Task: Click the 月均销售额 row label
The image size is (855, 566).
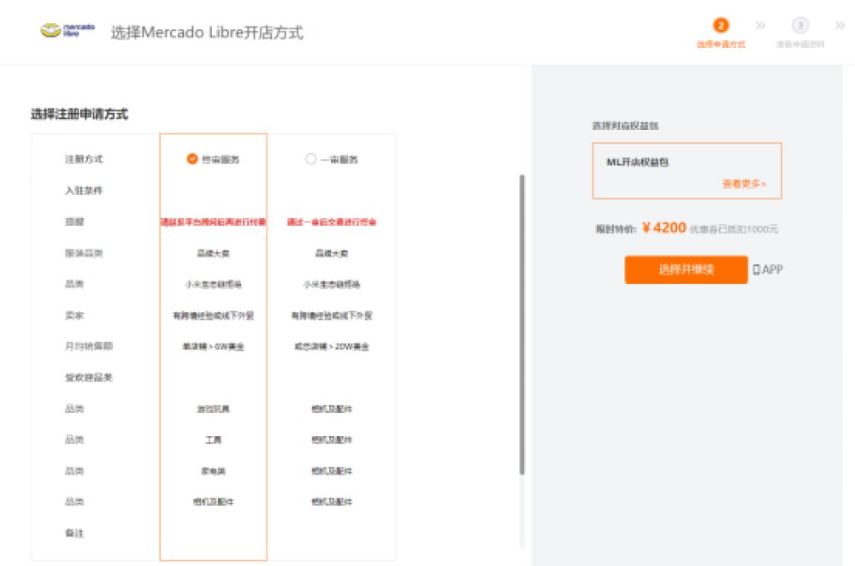Action: (x=88, y=345)
